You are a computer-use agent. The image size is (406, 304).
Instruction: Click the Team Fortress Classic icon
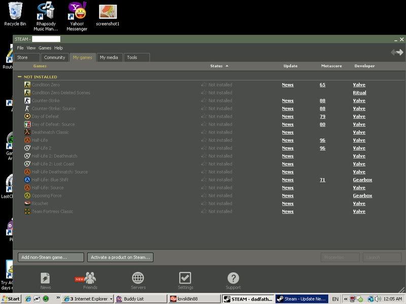pos(27,211)
